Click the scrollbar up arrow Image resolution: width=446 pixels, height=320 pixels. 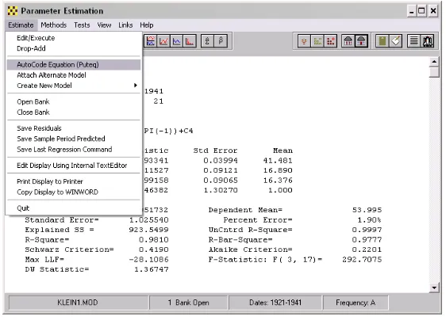(x=434, y=62)
